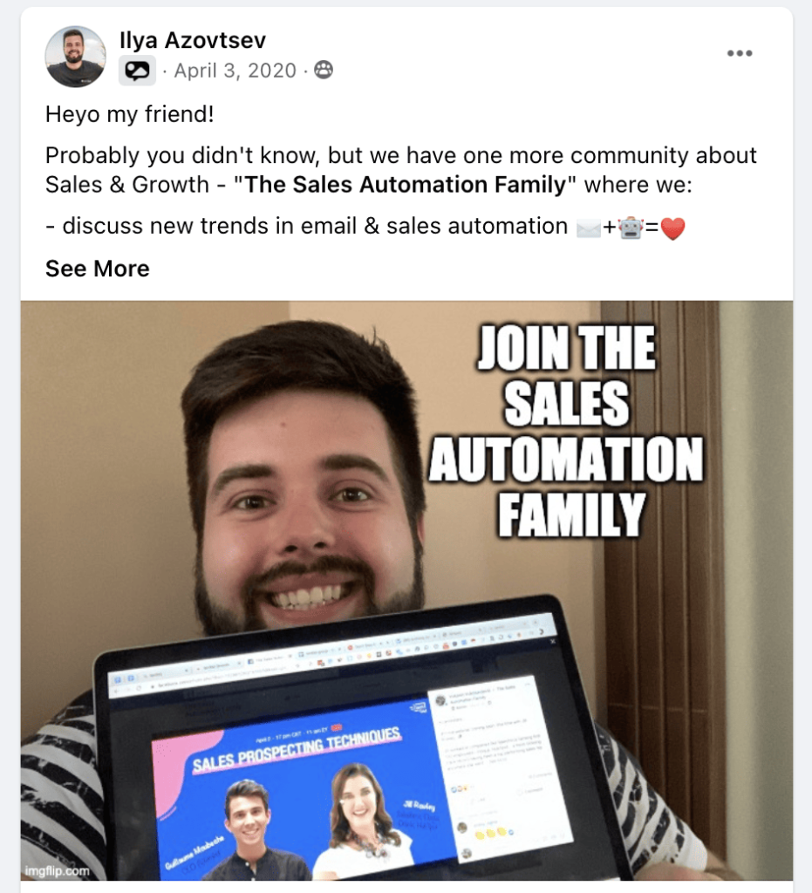Click the Heyo my friend! line
812x893 pixels.
pyautogui.click(x=130, y=114)
